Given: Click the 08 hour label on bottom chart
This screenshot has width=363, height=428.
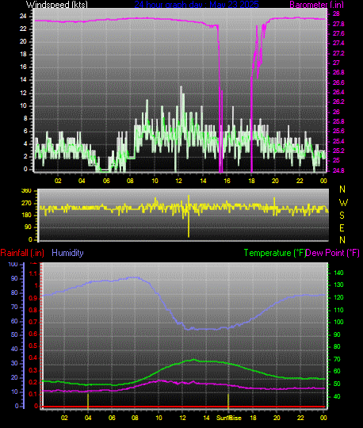Looking at the screenshot, I should pyautogui.click(x=135, y=418).
